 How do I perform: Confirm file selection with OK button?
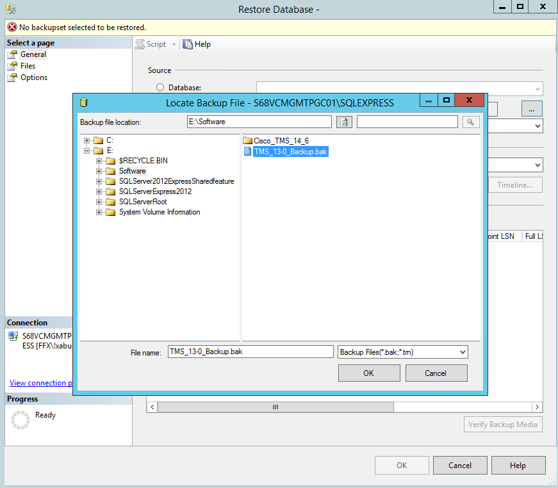368,373
